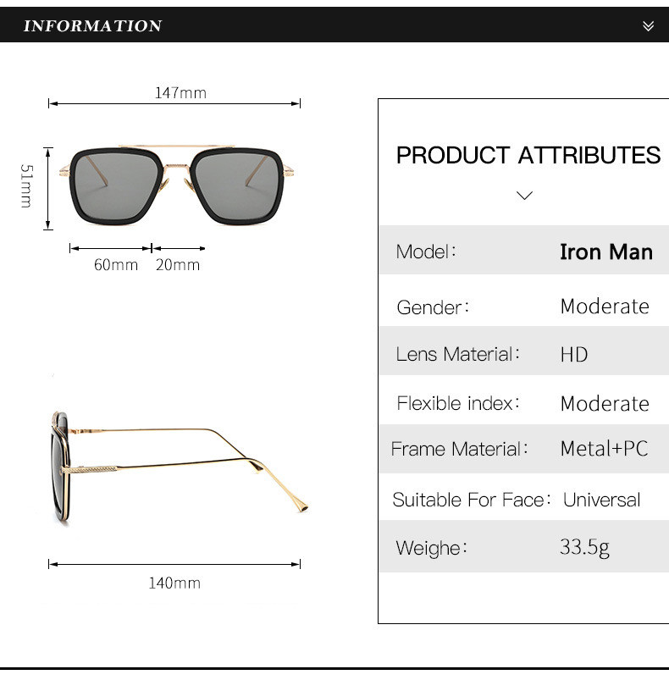Select the 60mm lens width label
This screenshot has width=669, height=680.
coord(115,264)
